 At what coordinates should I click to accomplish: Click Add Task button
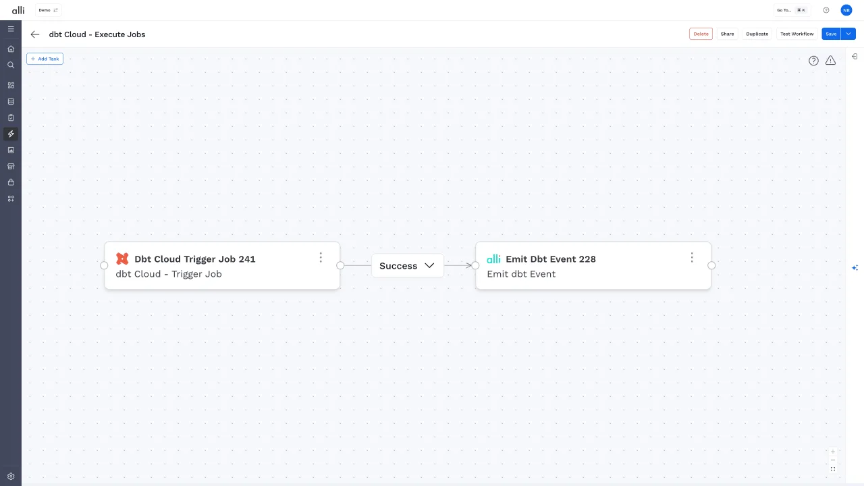pyautogui.click(x=45, y=59)
